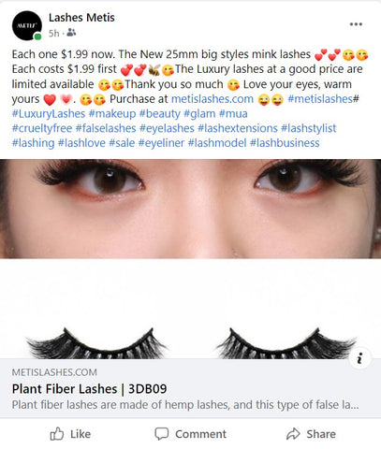Click the friends audience icon beside 5h

pos(71,33)
